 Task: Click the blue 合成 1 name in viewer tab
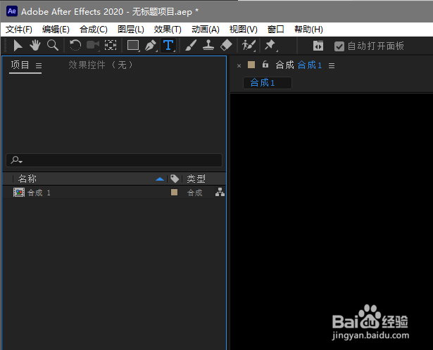click(x=310, y=65)
